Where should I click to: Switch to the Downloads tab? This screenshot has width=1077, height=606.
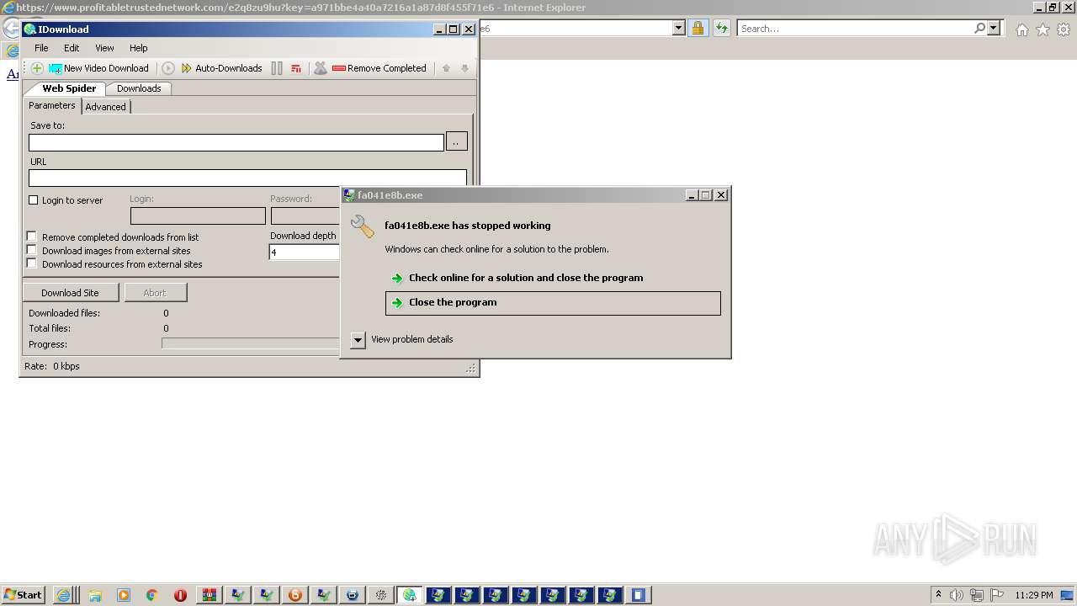139,88
